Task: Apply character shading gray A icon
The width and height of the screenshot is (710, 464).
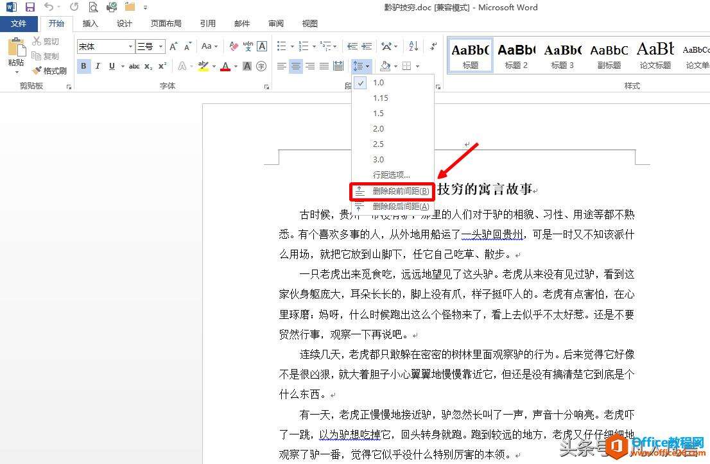Action: tap(247, 67)
